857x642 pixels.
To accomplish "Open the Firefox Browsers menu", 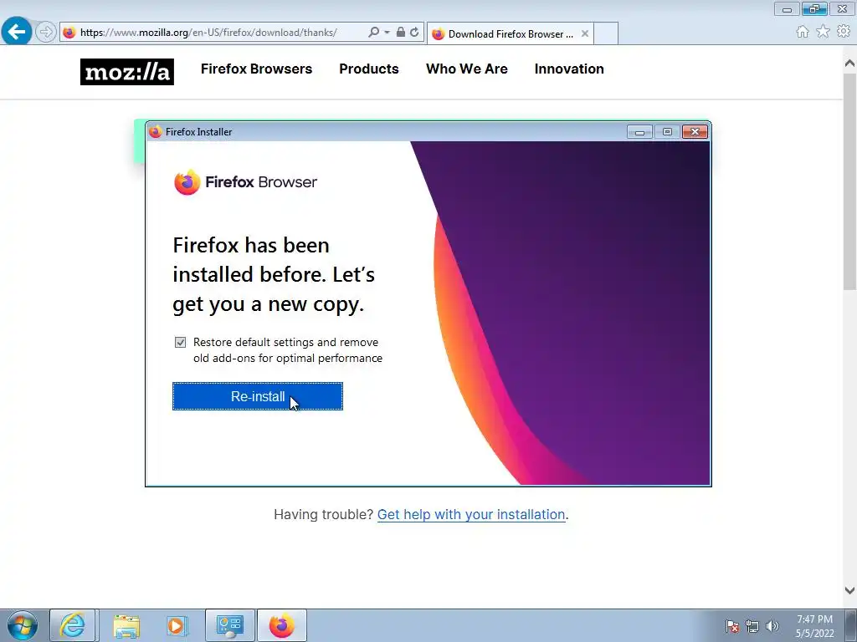I will click(256, 69).
